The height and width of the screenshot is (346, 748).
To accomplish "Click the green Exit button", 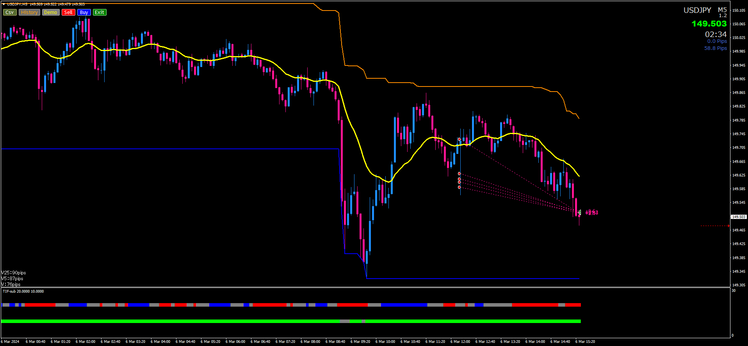I will pos(100,12).
